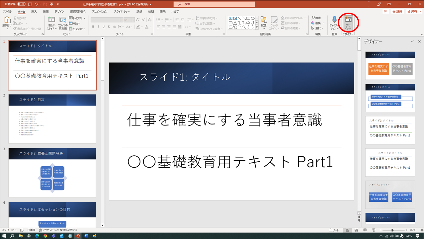Open Designer pane options chevron
Image resolution: width=425 pixels, height=239 pixels.
412,41
